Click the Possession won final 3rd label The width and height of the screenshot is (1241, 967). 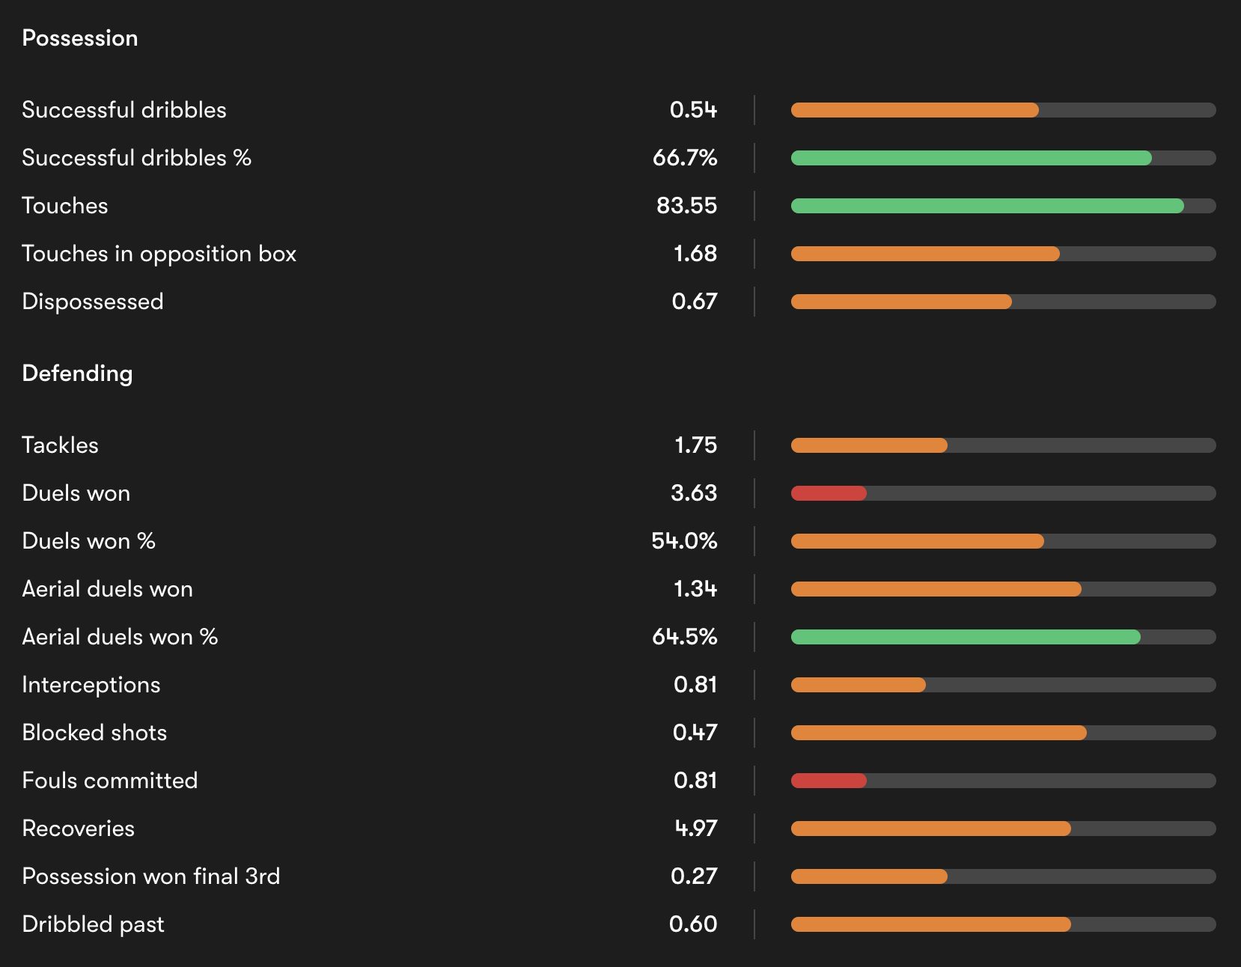[151, 876]
